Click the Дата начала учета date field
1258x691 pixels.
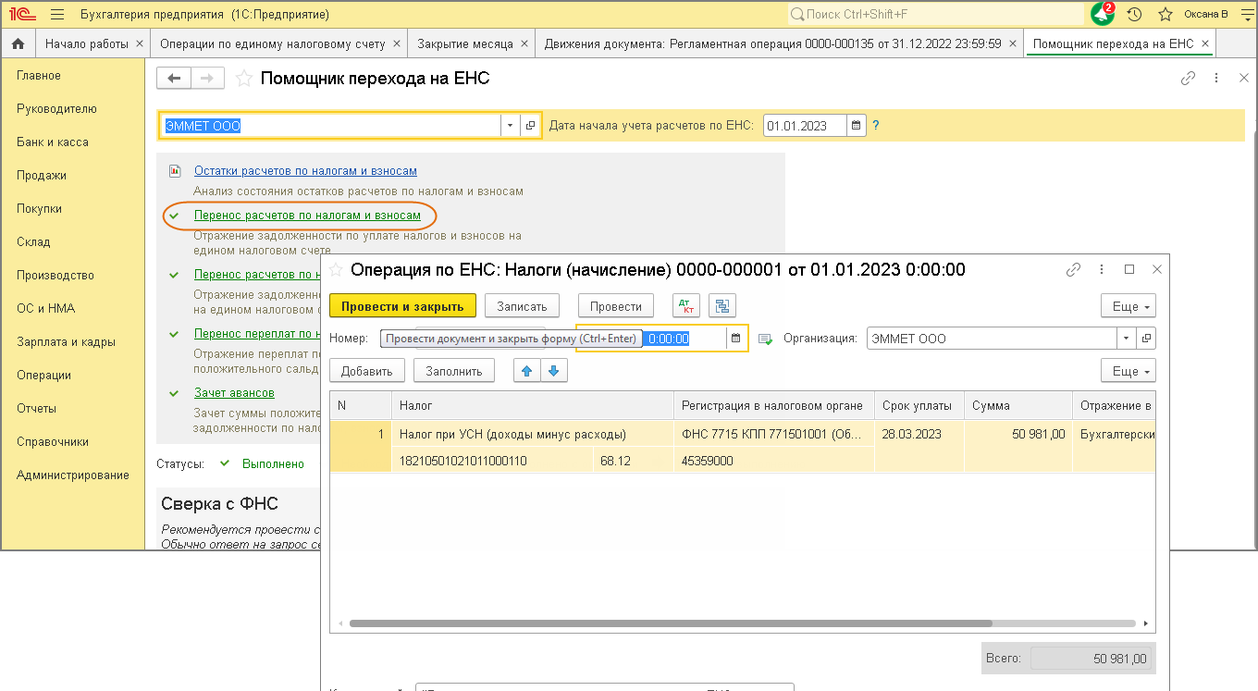pos(806,126)
